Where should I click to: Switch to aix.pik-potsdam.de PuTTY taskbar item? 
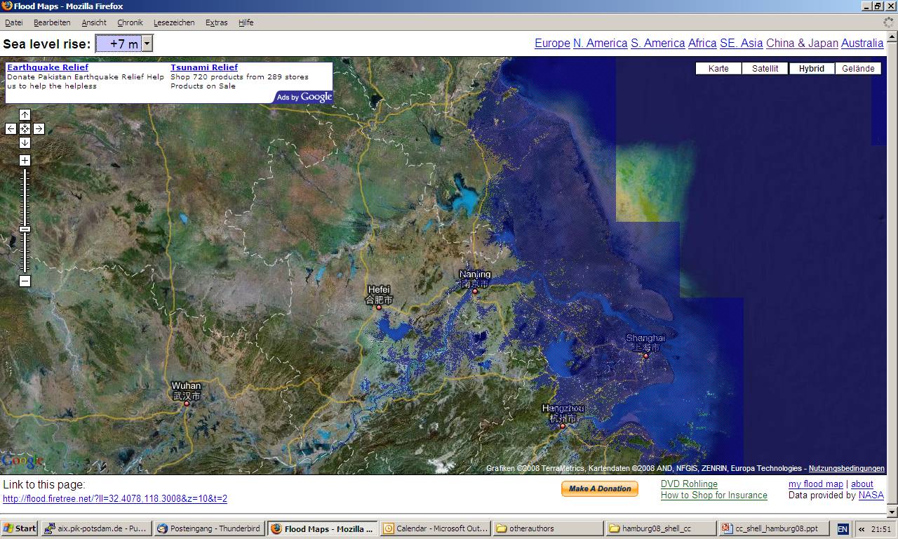point(96,529)
